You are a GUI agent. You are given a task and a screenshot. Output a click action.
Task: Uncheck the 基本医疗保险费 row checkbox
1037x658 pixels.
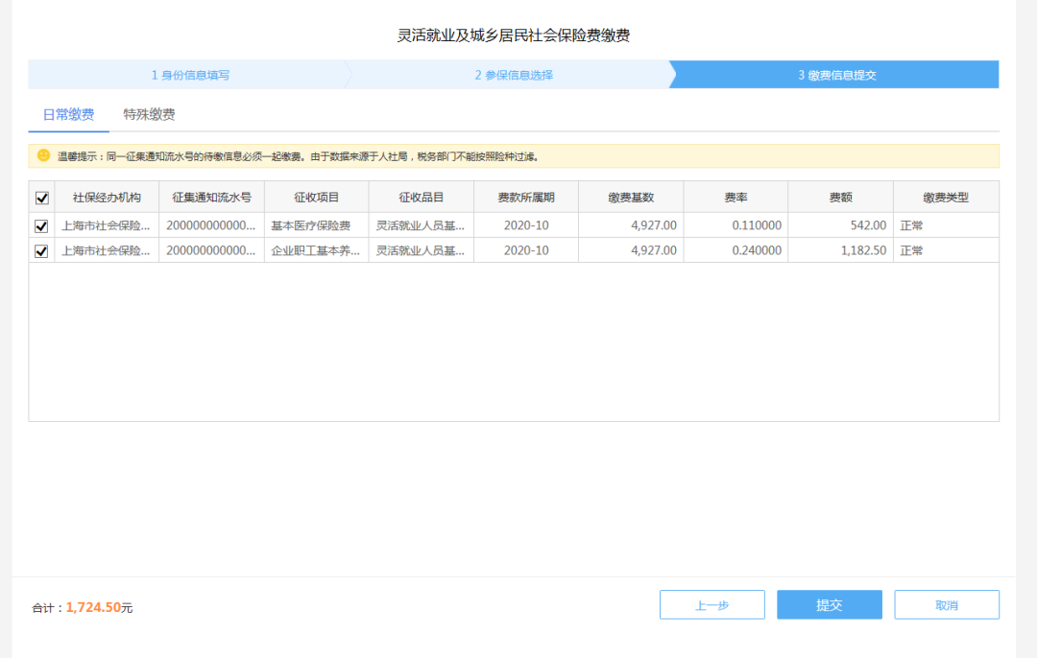[42, 224]
